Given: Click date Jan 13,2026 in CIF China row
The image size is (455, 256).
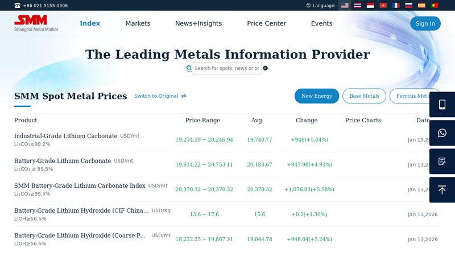Looking at the screenshot, I should 423,214.
